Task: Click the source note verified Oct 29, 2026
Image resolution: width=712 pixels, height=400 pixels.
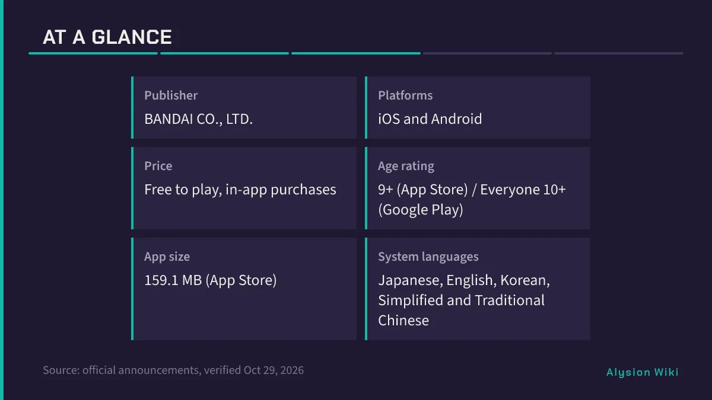Action: (x=173, y=370)
